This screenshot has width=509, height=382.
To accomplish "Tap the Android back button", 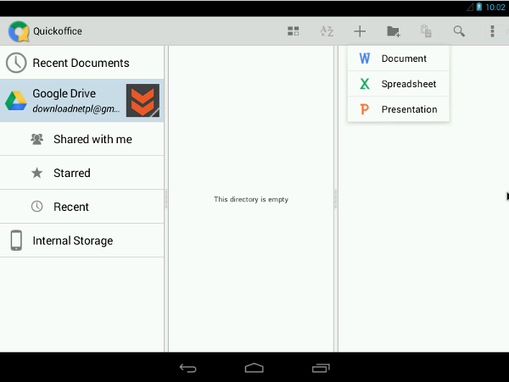I will pyautogui.click(x=188, y=368).
